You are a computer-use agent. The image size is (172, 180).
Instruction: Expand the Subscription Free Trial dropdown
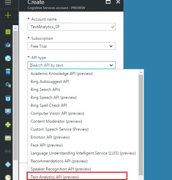(72, 46)
